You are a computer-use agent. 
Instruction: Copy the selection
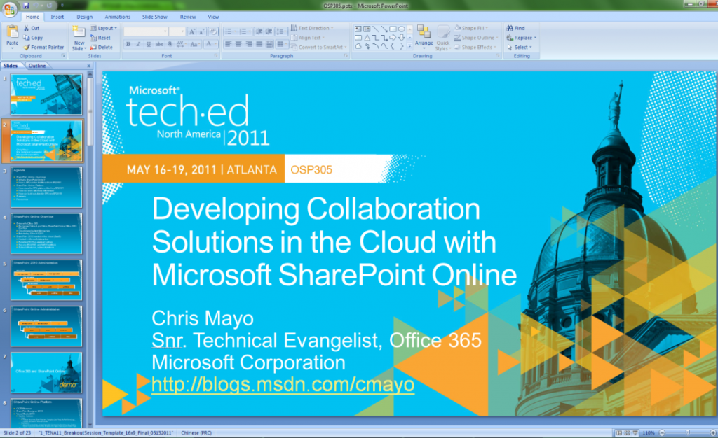click(x=33, y=38)
